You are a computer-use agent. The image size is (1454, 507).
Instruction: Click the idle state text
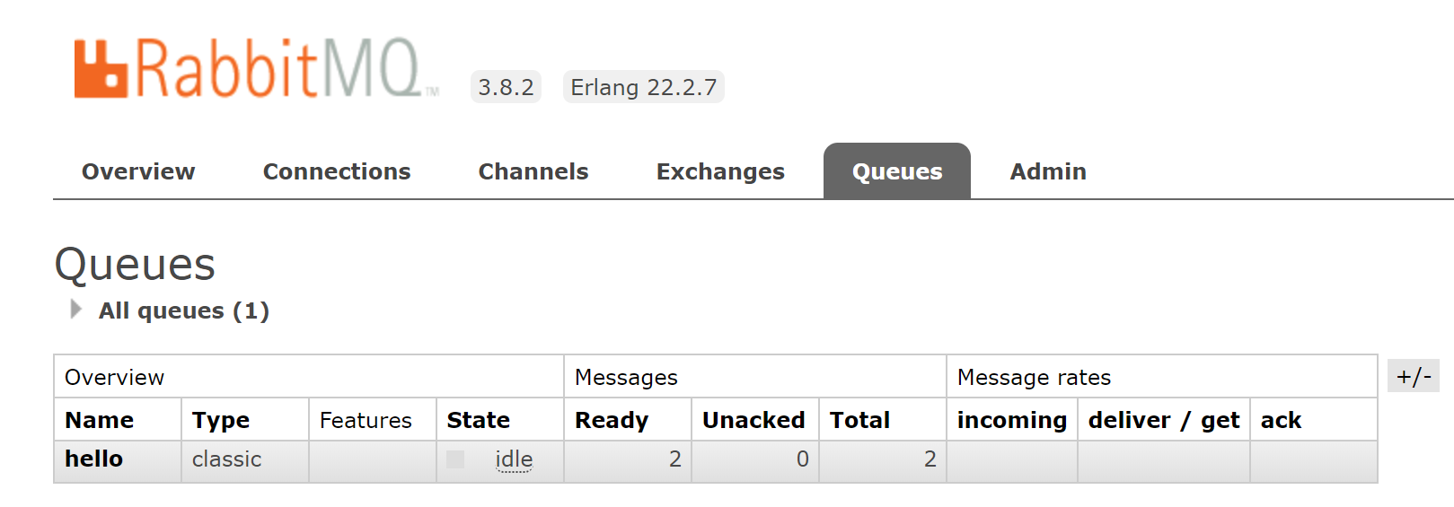click(514, 459)
